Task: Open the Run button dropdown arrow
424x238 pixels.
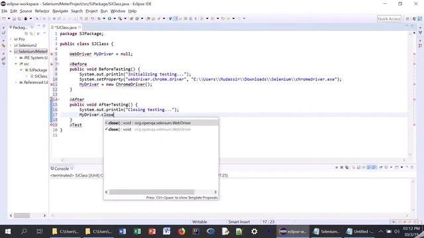Action: [x=115, y=19]
